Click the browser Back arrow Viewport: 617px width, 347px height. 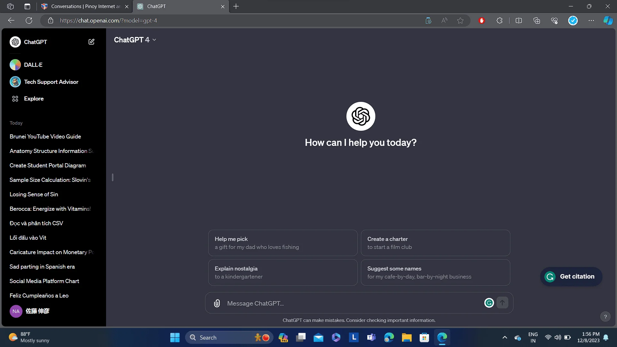(12, 21)
